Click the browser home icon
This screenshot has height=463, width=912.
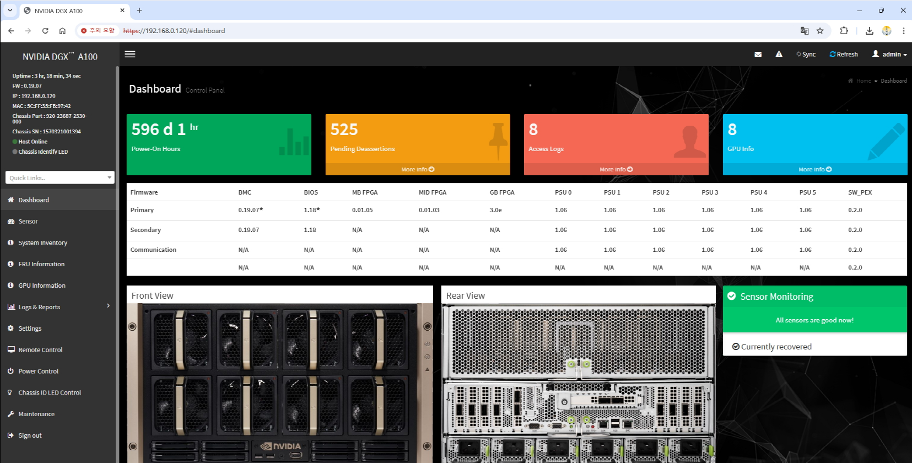62,31
